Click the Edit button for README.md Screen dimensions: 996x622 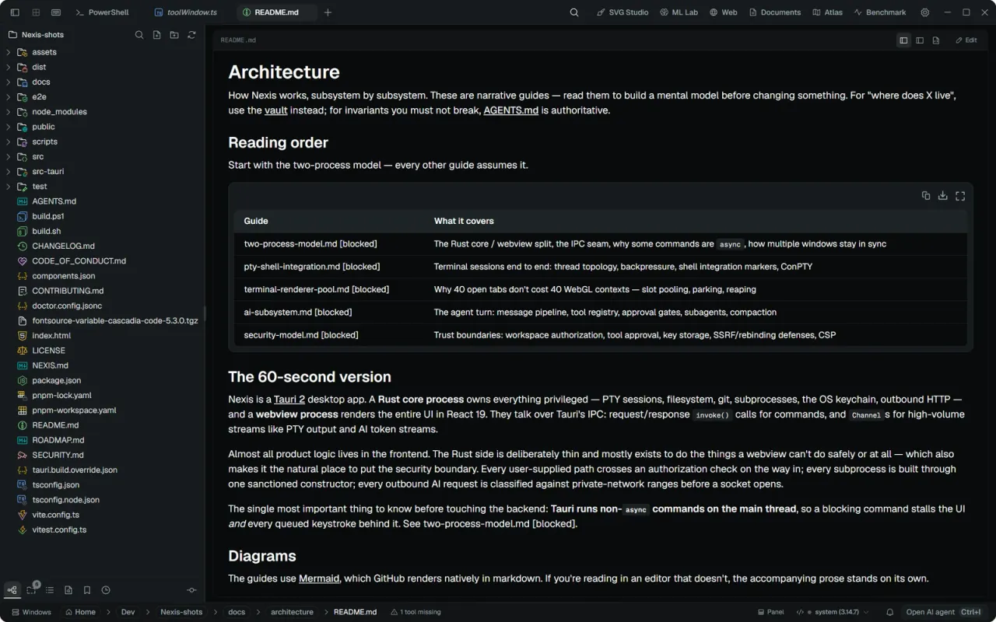[x=966, y=40]
